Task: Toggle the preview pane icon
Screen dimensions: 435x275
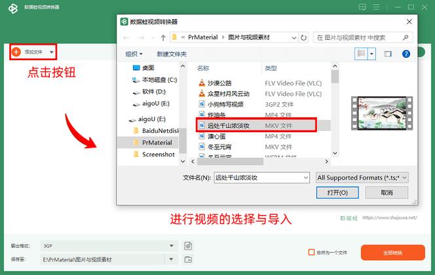Action: click(x=388, y=54)
